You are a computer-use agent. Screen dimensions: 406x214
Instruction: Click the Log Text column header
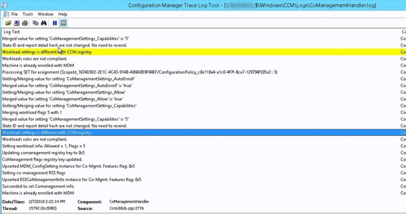tap(11, 32)
